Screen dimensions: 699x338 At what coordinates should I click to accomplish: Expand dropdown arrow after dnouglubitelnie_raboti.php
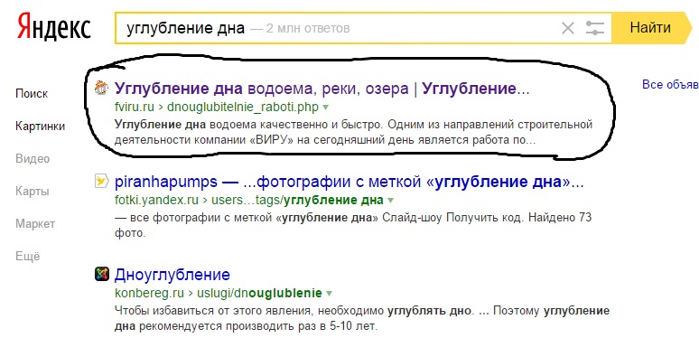pyautogui.click(x=325, y=108)
